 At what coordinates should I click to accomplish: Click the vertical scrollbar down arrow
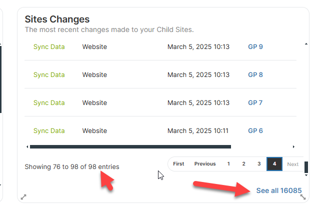tap(306, 175)
